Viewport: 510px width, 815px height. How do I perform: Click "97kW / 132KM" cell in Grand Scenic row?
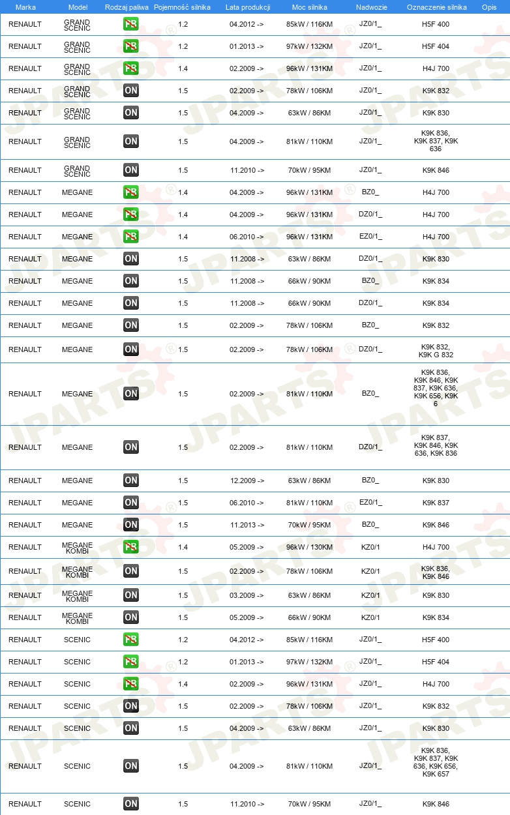pos(310,46)
